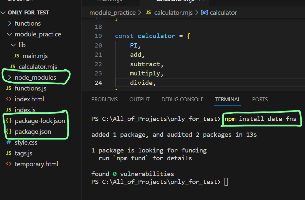Screen dimensions: 305x200
Task: Click the JS icon beside main.mjs
Action: (17, 56)
